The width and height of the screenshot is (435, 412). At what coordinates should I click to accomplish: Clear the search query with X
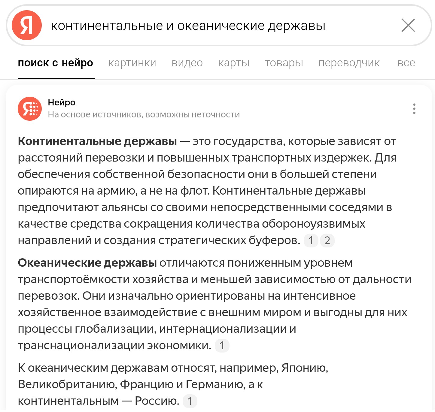pyautogui.click(x=408, y=25)
